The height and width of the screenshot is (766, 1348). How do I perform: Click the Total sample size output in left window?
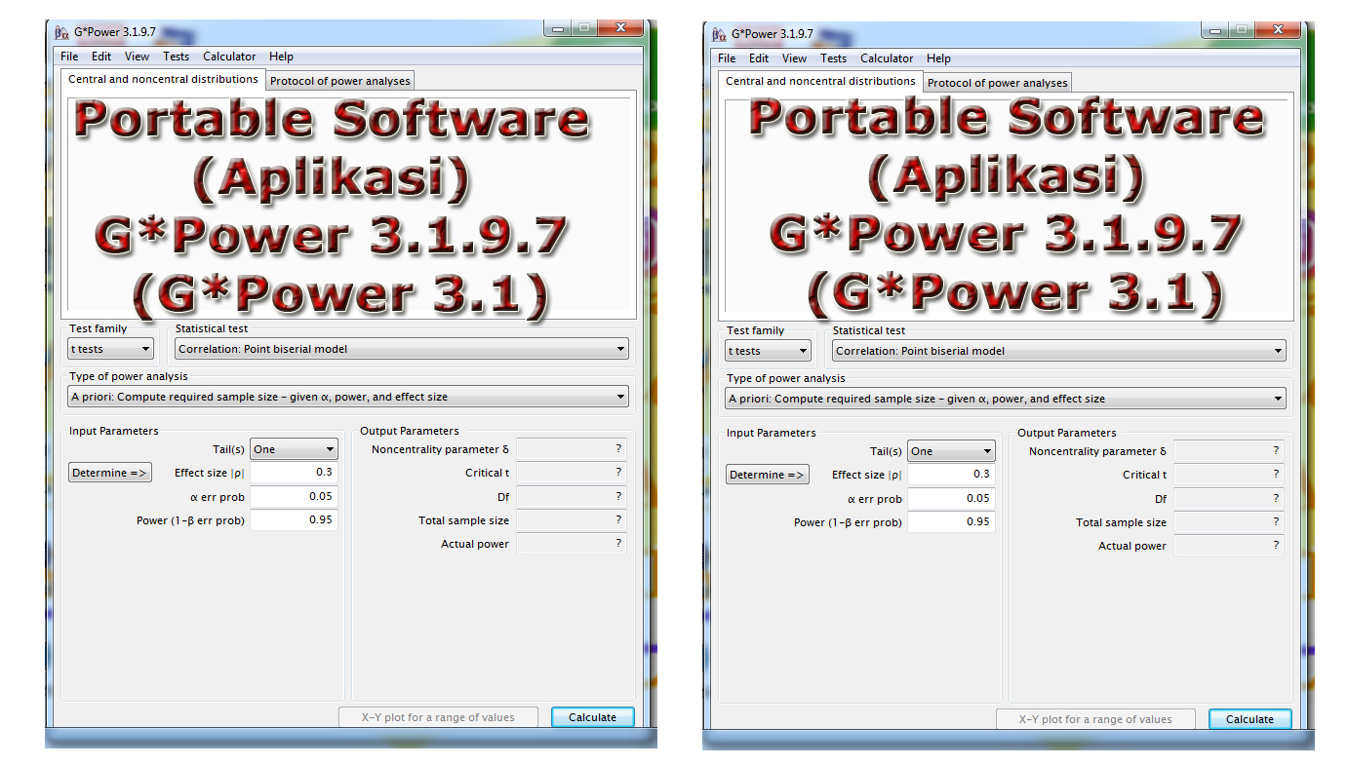click(x=572, y=520)
